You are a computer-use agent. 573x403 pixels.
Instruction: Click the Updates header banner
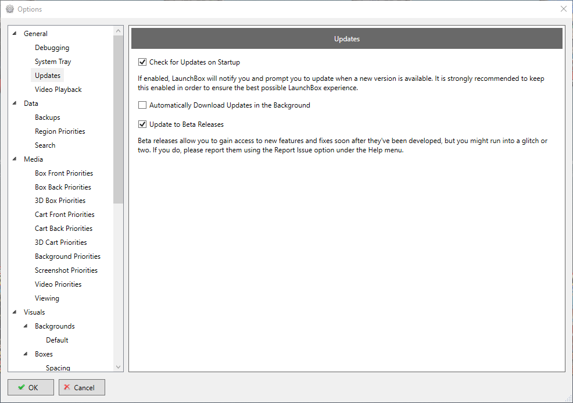[x=347, y=39]
